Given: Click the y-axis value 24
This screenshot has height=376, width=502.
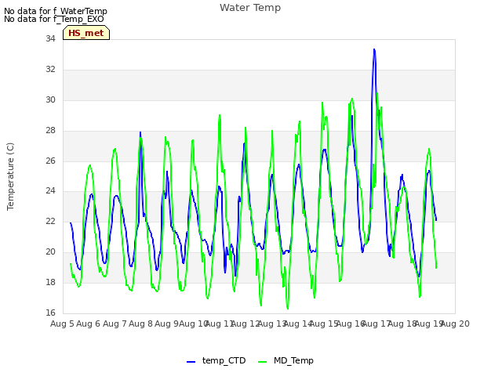Looking at the screenshot, I should 50,191.
